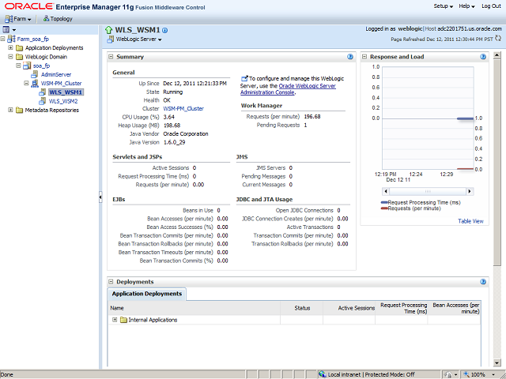506x379 pixels.
Task: Expand Application Deployments tree node
Action: point(10,48)
